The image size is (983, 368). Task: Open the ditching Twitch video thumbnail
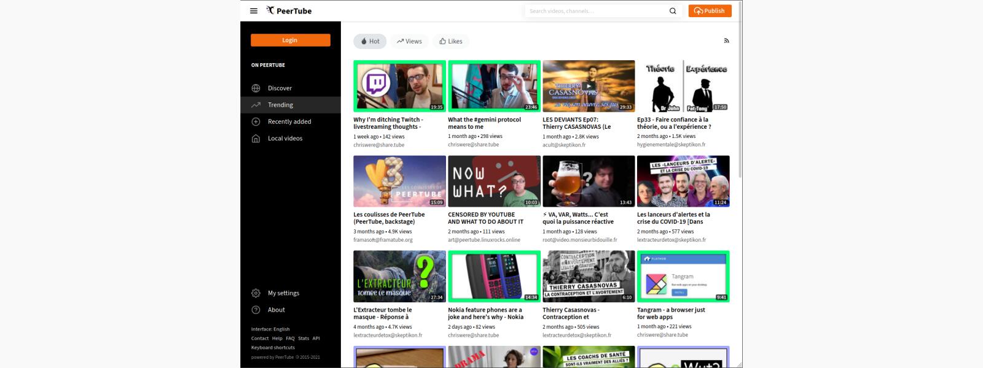(x=399, y=86)
